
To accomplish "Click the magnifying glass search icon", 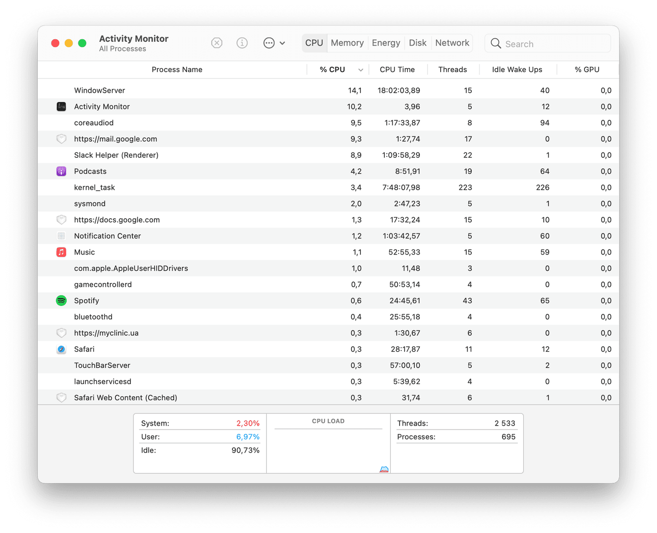I will point(496,44).
